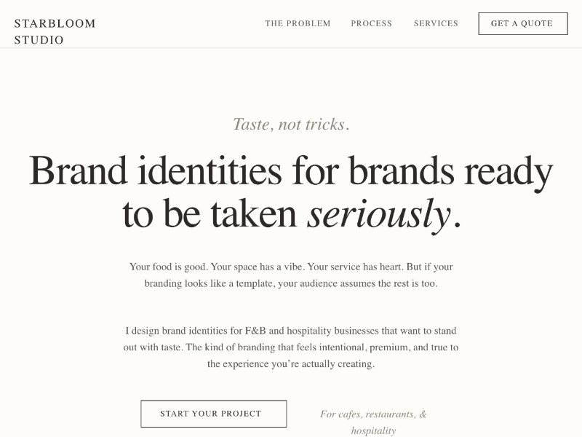Click the word 'ready' in the headline
This screenshot has height=437, width=582.
[509, 171]
